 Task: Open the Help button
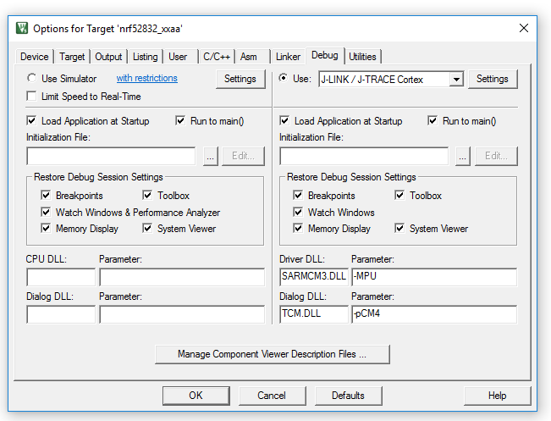(497, 396)
